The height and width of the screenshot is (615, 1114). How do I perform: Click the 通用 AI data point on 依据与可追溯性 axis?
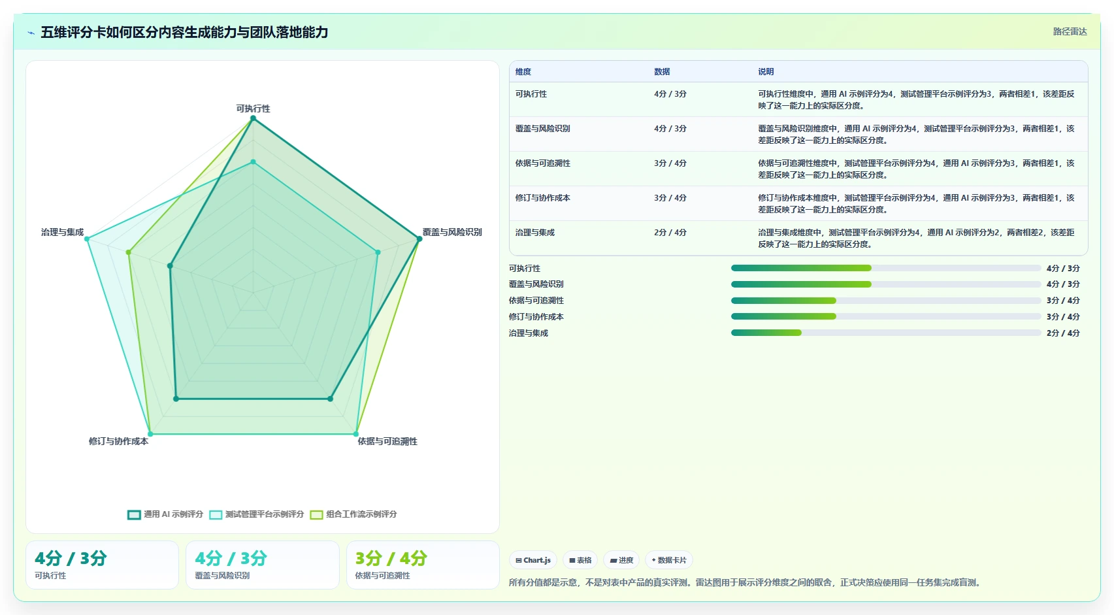pyautogui.click(x=330, y=399)
